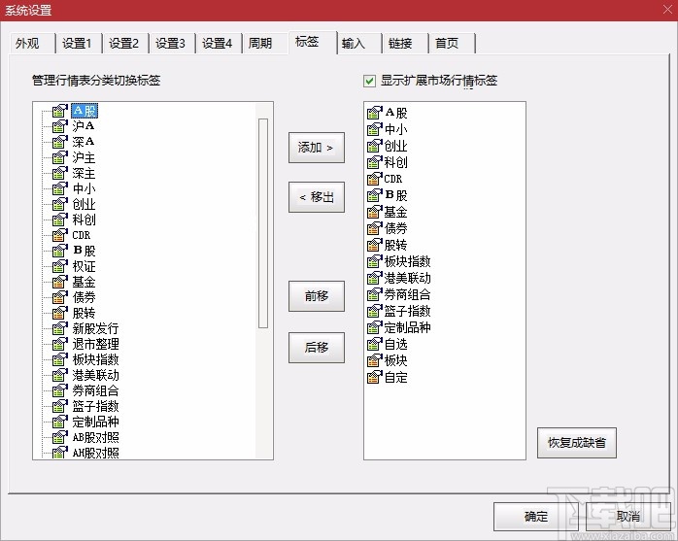Click the left tree vertical scrollbar thumb
This screenshot has height=541, width=678.
click(263, 223)
